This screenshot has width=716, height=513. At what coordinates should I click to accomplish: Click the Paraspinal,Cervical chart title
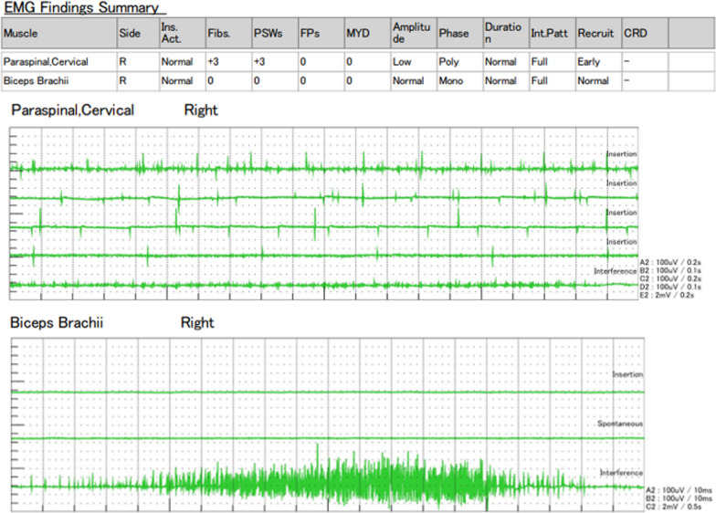click(x=73, y=110)
